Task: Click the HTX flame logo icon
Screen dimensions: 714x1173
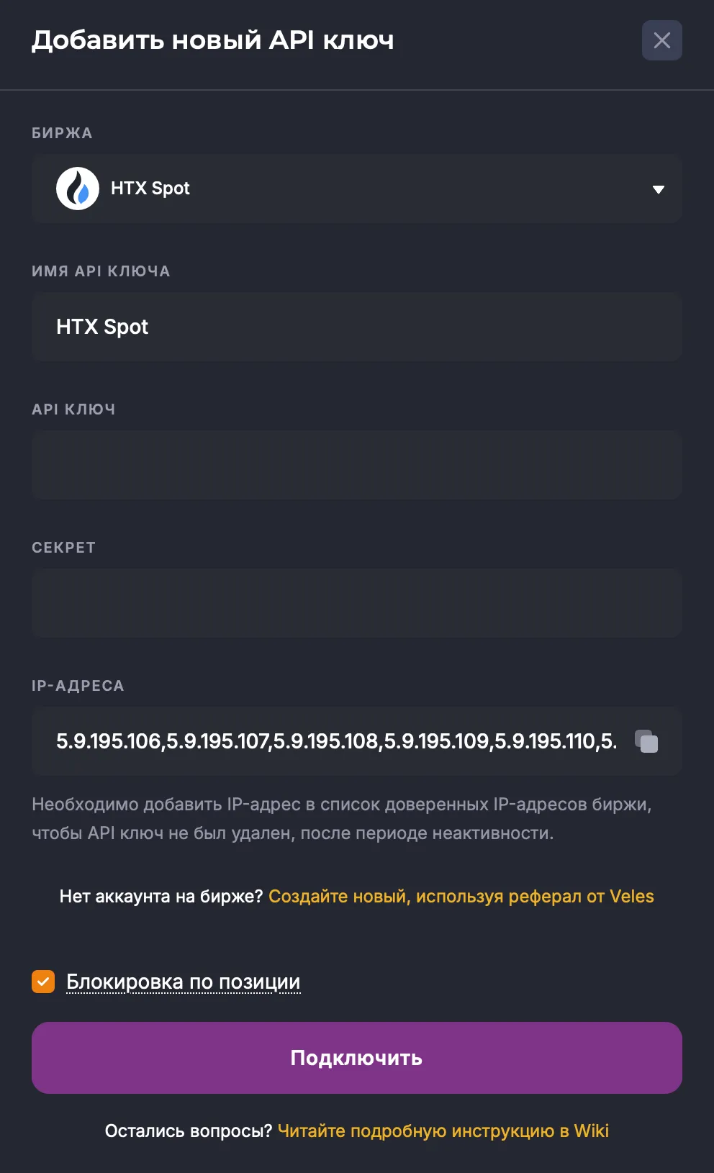Action: pyautogui.click(x=78, y=189)
